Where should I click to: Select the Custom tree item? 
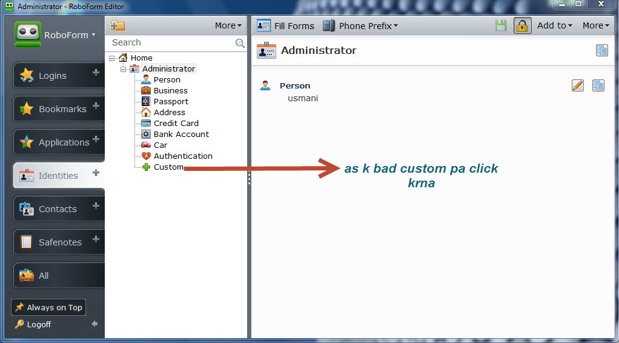click(168, 167)
